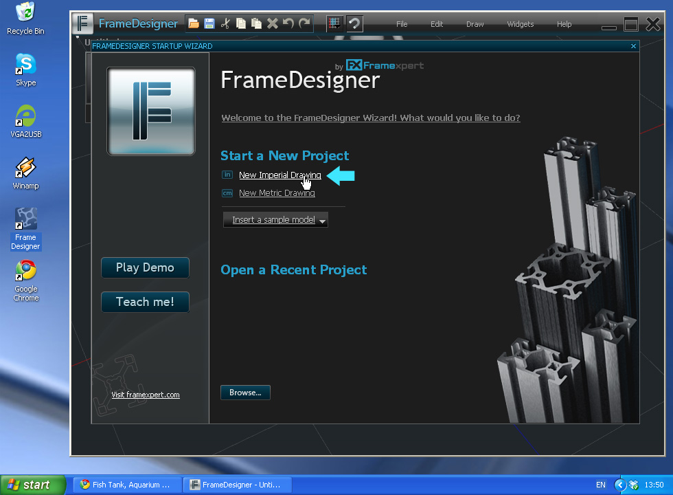The image size is (673, 495).
Task: Close the Startup Wizard dialog
Action: coord(633,46)
